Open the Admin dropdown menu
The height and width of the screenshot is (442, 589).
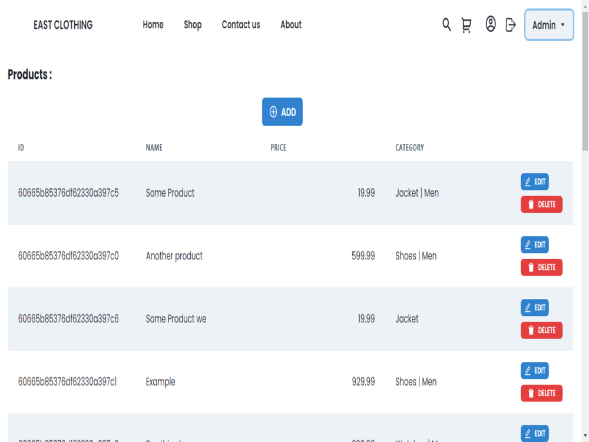click(x=548, y=25)
